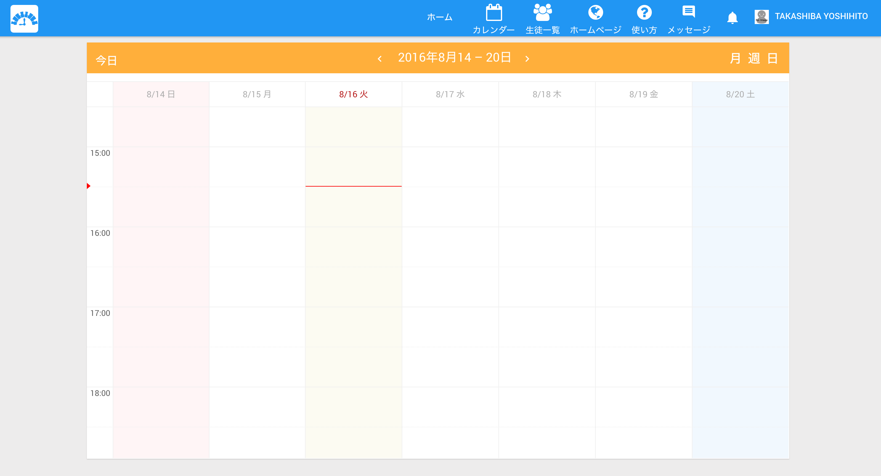This screenshot has height=476, width=881.
Task: Click the 8/20 土 column header
Action: [740, 95]
